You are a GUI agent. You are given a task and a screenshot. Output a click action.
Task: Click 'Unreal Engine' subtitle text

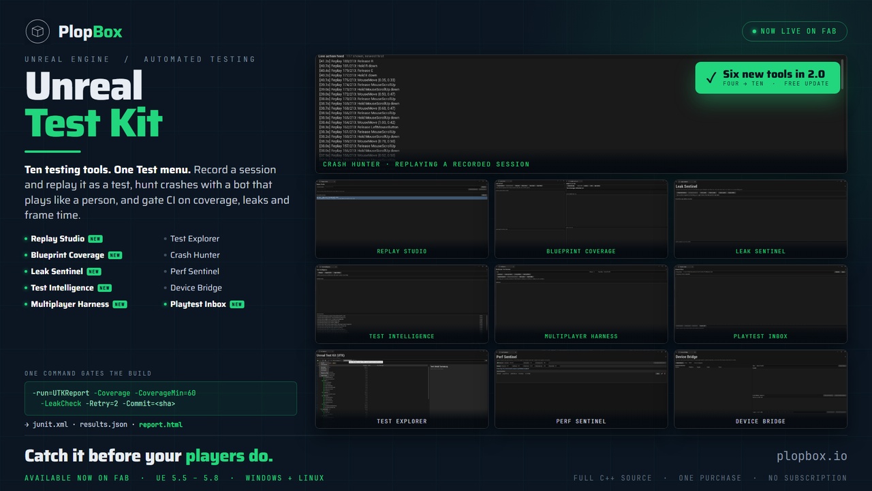pyautogui.click(x=67, y=59)
